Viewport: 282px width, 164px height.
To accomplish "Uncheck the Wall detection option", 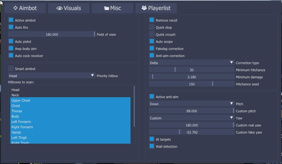I will coord(152,146).
